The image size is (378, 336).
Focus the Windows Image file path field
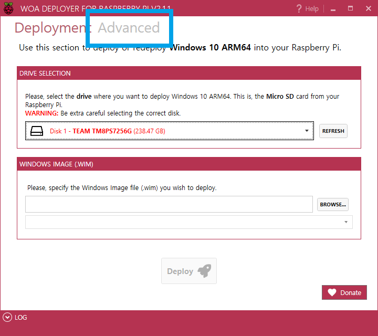(169, 204)
